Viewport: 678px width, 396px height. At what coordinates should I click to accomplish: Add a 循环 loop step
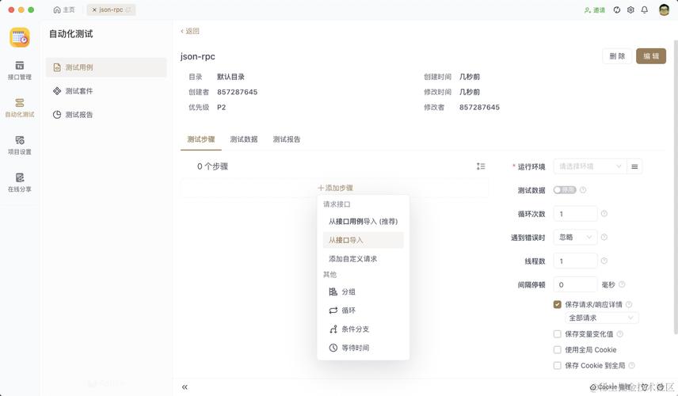point(364,310)
